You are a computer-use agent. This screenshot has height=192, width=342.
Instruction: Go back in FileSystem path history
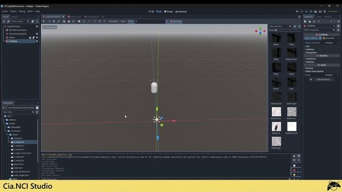click(4, 108)
